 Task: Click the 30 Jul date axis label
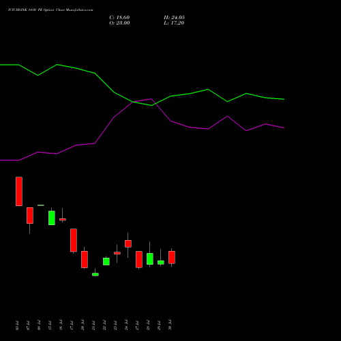pyautogui.click(x=170, y=325)
